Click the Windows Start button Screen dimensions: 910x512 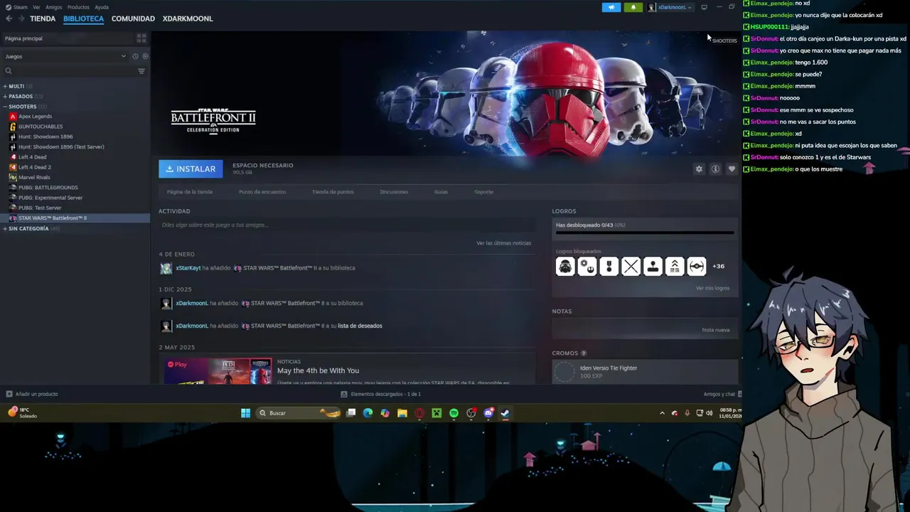click(245, 413)
